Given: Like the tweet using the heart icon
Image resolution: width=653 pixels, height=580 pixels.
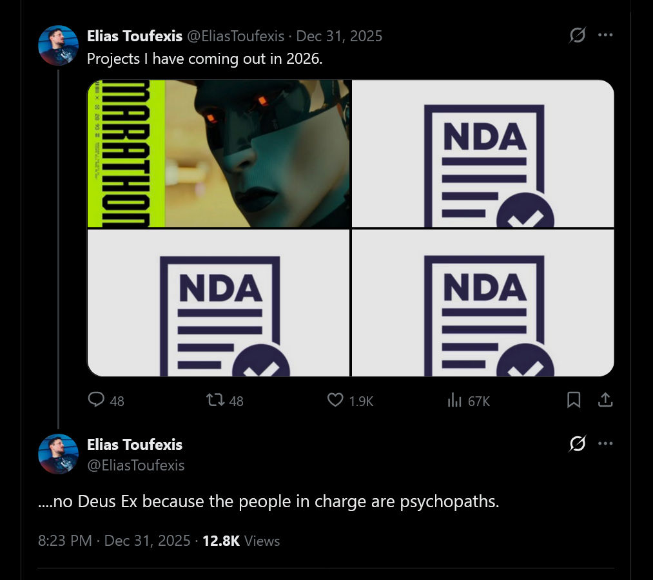Looking at the screenshot, I should tap(335, 400).
